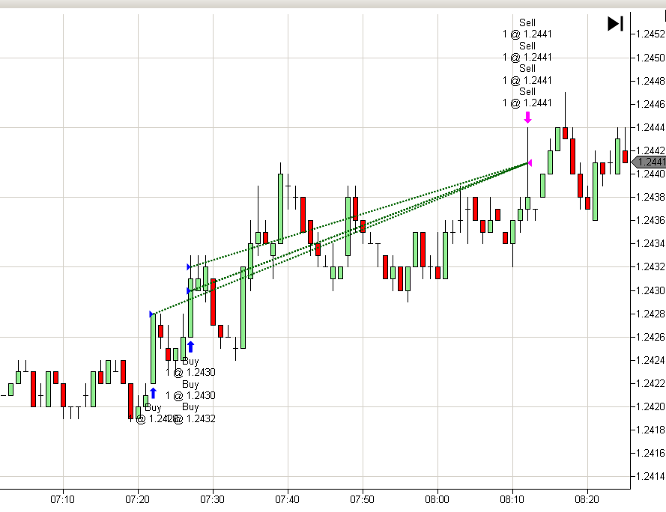This screenshot has height=512, width=666.
Task: Select the topmost 'Sell 1 @ 1.2441' label
Action: point(527,28)
